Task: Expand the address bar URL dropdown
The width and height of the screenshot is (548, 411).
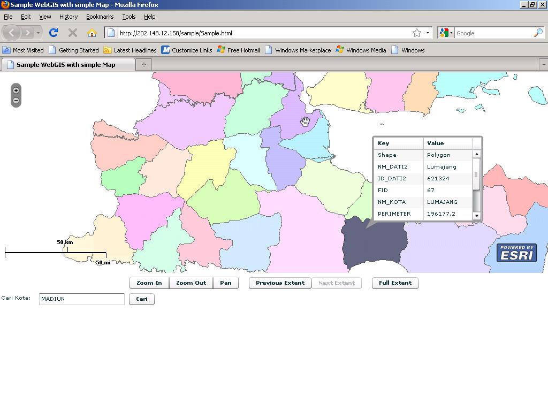Action: pyautogui.click(x=428, y=33)
